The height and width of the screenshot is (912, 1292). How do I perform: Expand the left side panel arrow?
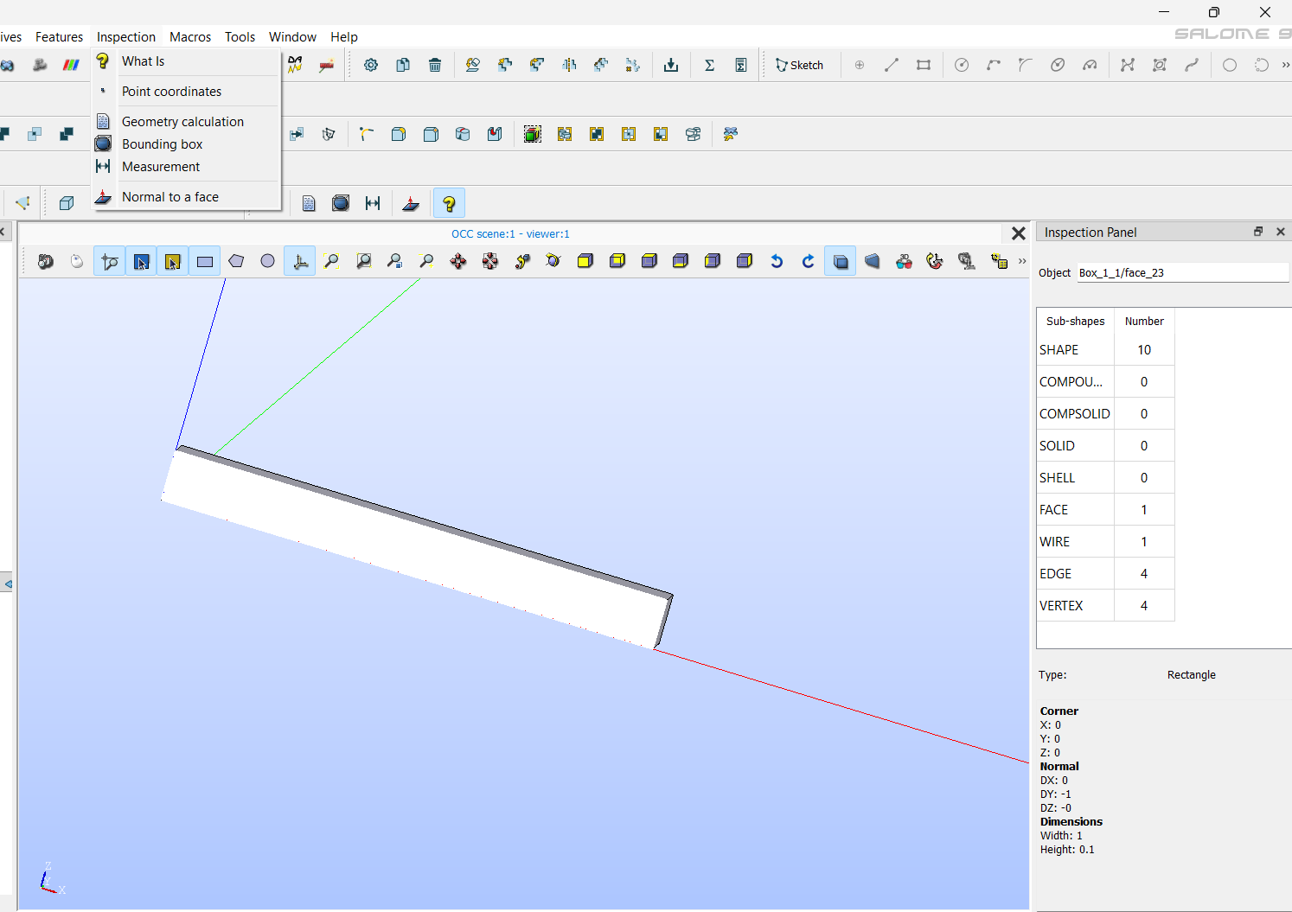(7, 584)
